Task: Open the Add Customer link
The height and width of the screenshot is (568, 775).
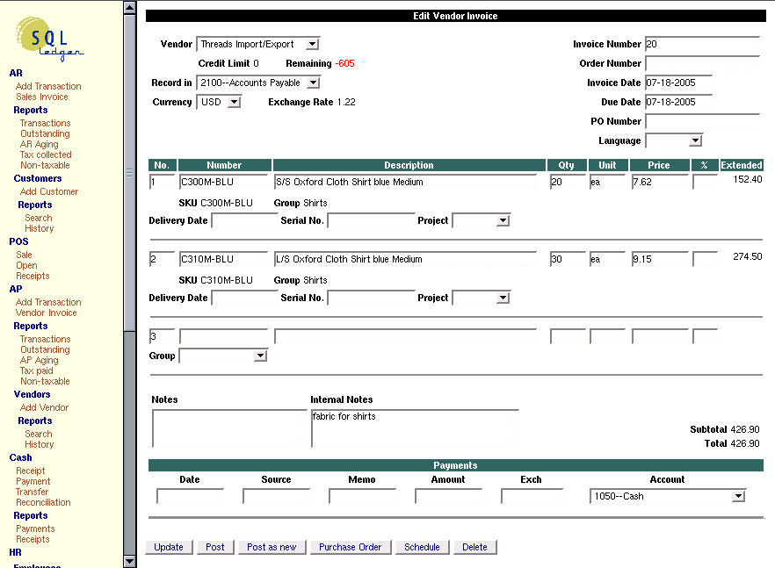Action: (49, 191)
